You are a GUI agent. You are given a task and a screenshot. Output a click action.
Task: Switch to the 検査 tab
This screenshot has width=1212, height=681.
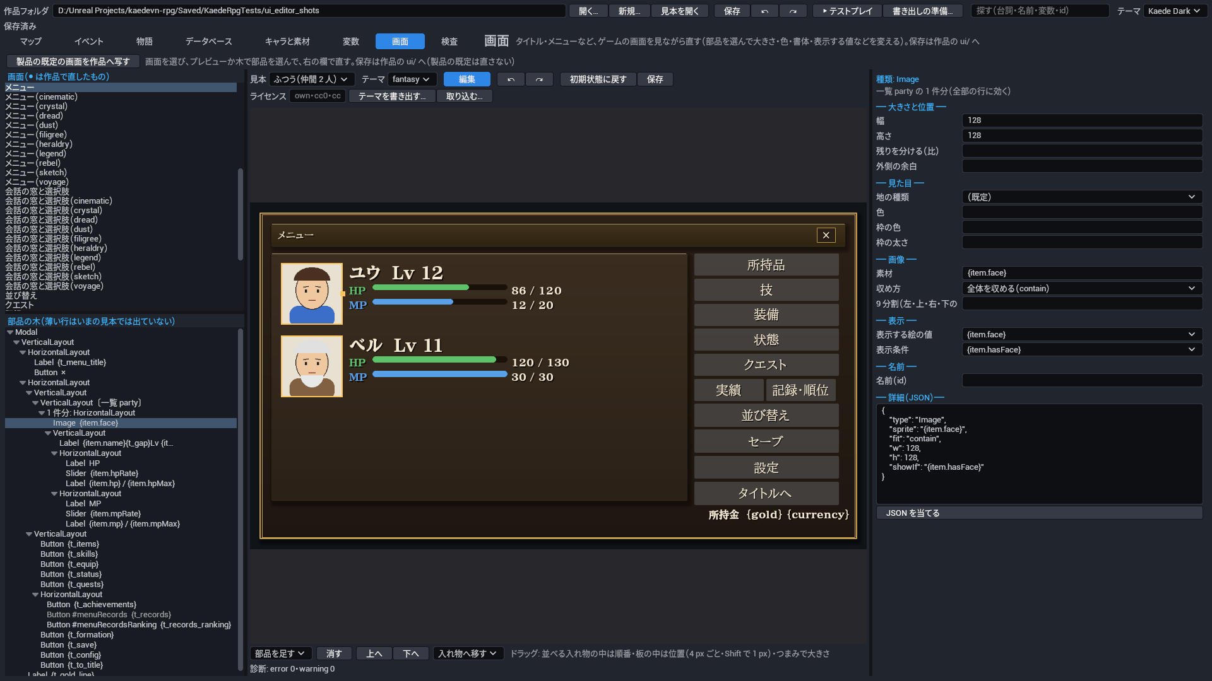point(449,42)
